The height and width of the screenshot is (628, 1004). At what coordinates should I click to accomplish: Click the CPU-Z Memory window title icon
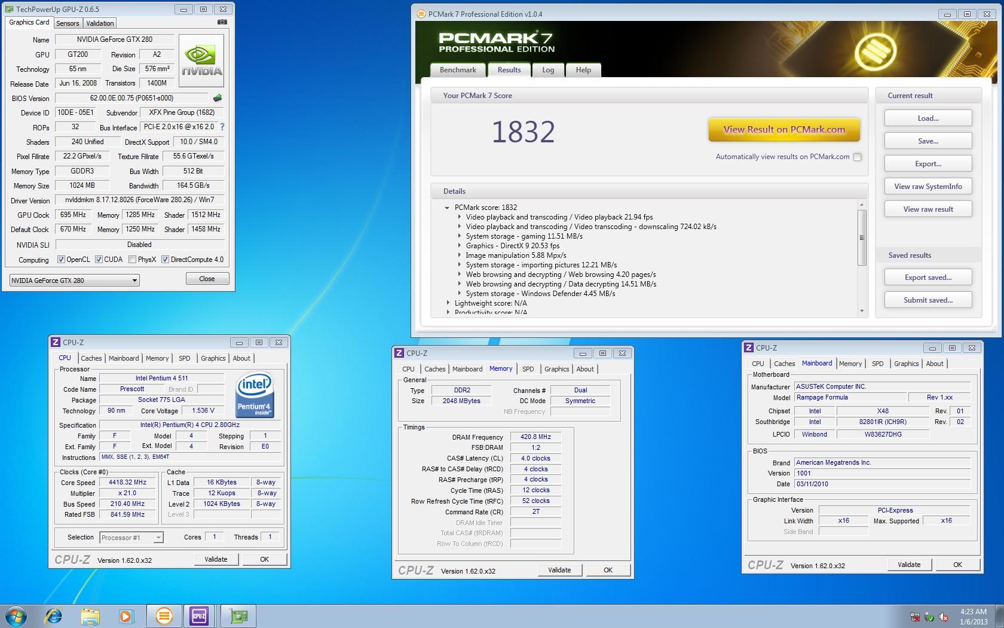400,353
